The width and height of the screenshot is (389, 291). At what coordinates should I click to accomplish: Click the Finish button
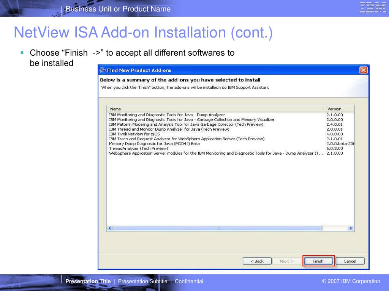pos(318,261)
